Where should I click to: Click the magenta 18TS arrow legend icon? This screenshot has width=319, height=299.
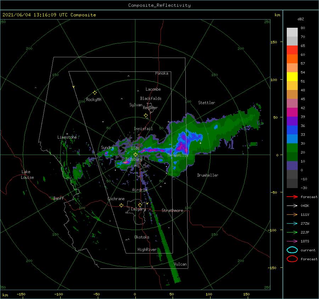[x=292, y=241]
